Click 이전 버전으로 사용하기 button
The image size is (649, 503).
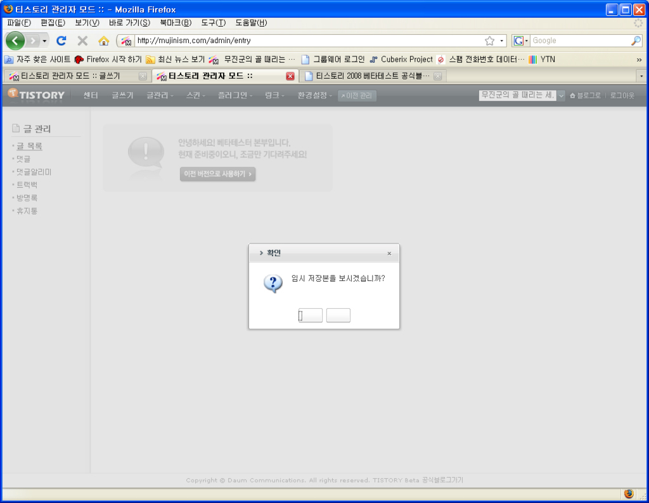tap(218, 174)
